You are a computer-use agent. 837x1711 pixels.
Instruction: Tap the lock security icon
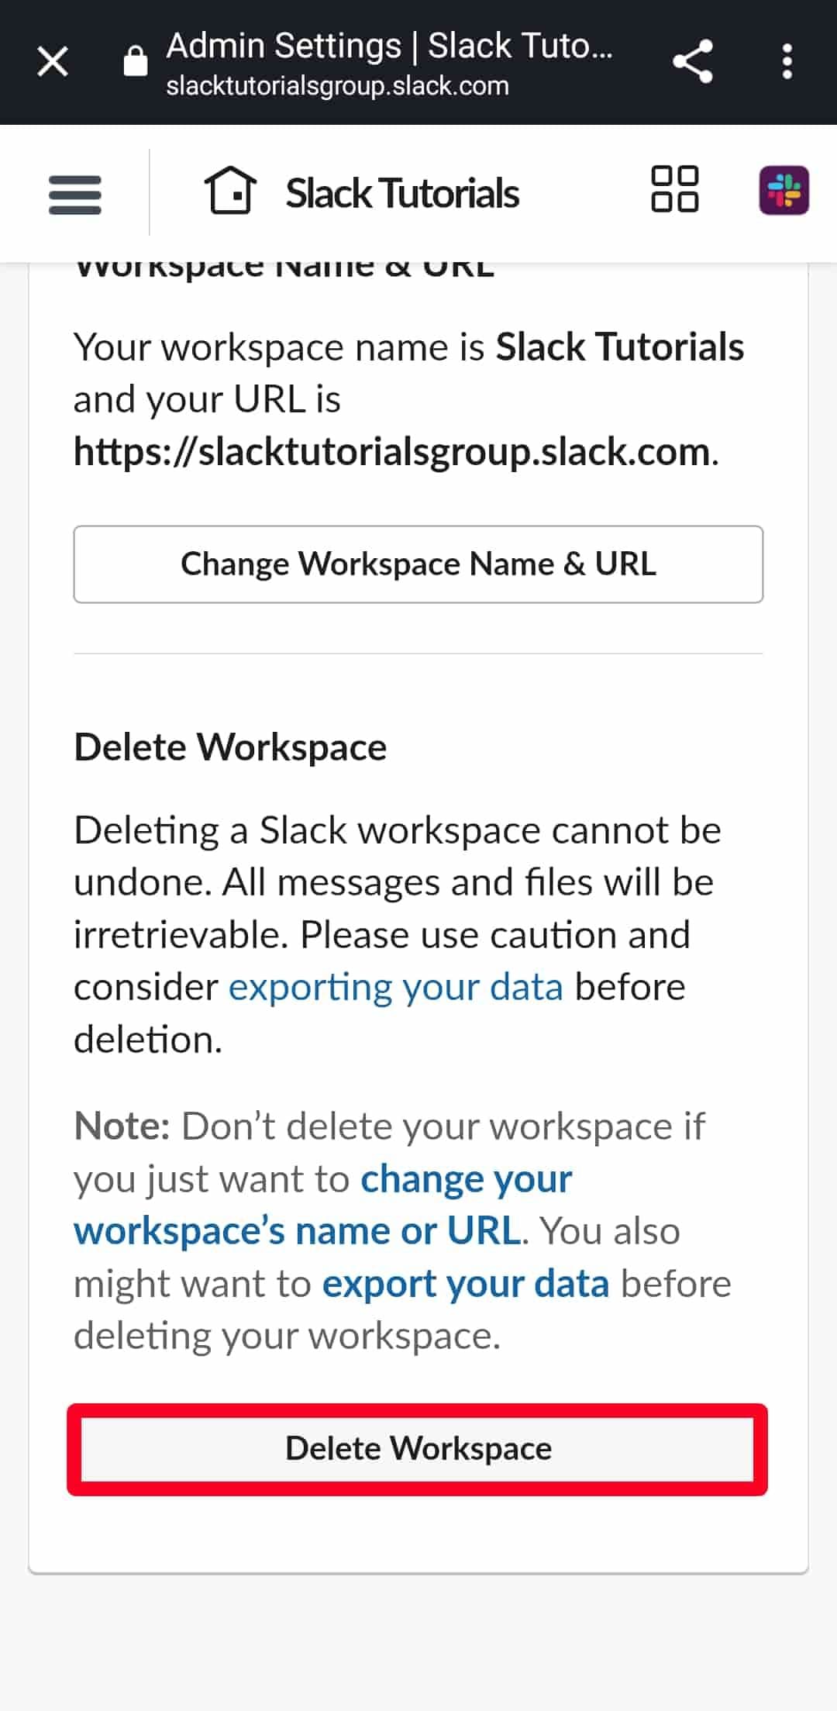136,60
